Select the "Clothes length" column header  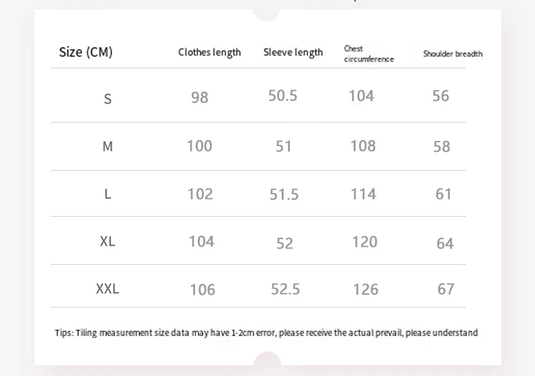click(209, 52)
